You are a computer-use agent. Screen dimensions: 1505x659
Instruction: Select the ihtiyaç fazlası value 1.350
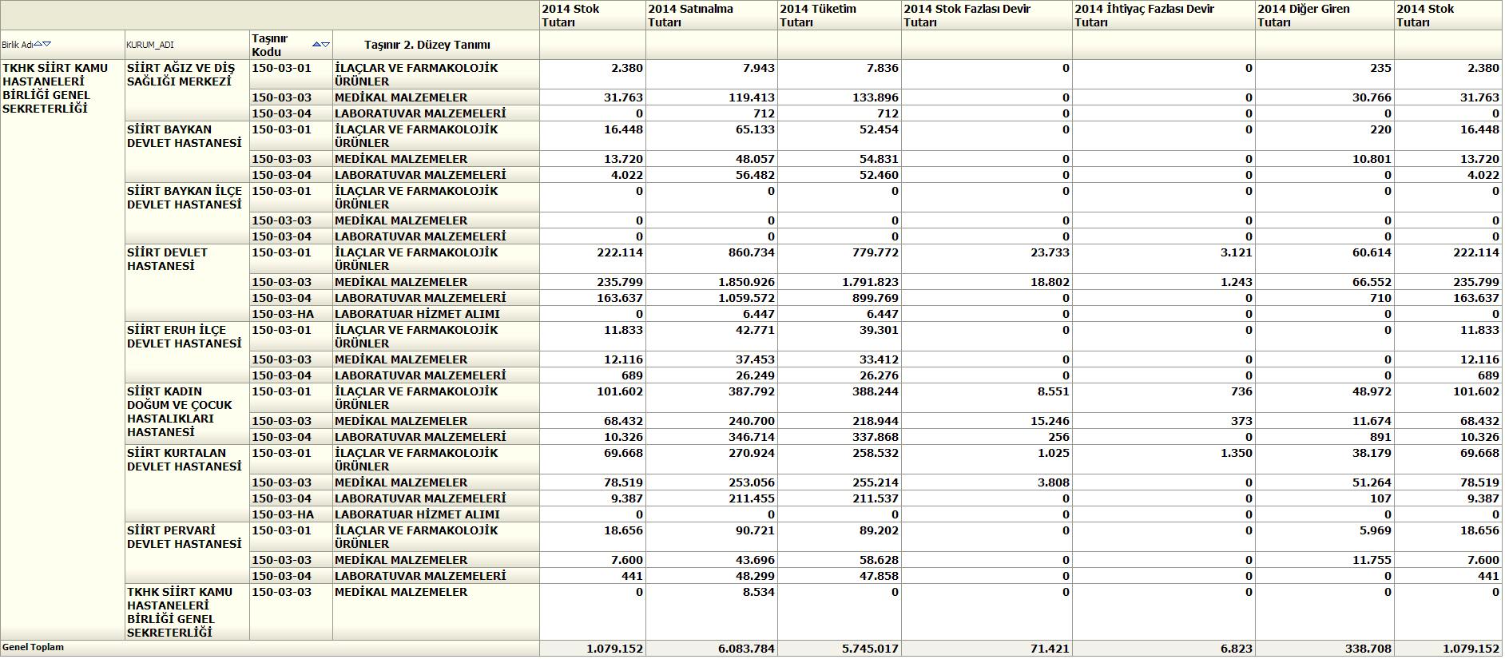pyautogui.click(x=1237, y=453)
